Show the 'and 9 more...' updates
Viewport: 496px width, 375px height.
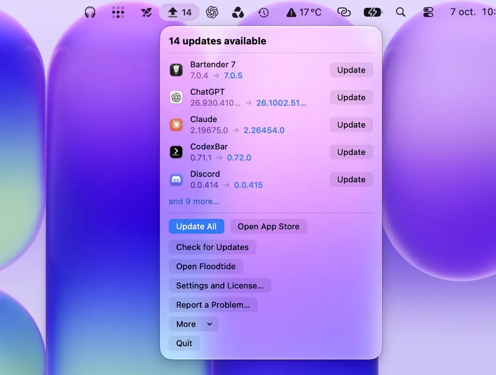pos(194,202)
